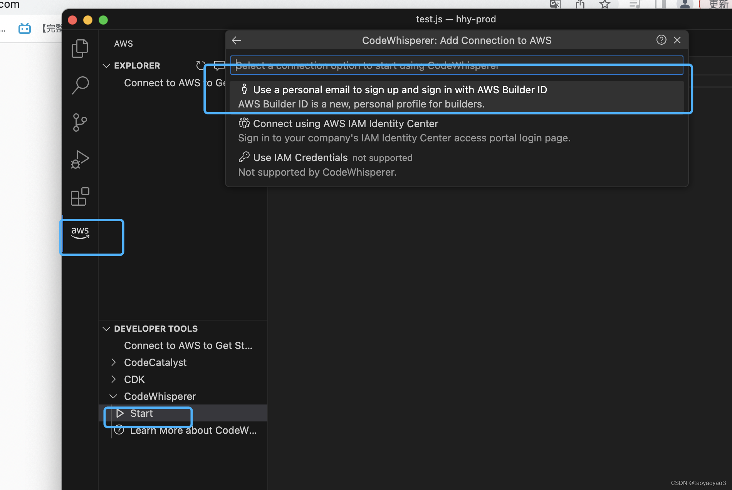The height and width of the screenshot is (490, 732).
Task: Click the browser share icon
Action: [580, 4]
